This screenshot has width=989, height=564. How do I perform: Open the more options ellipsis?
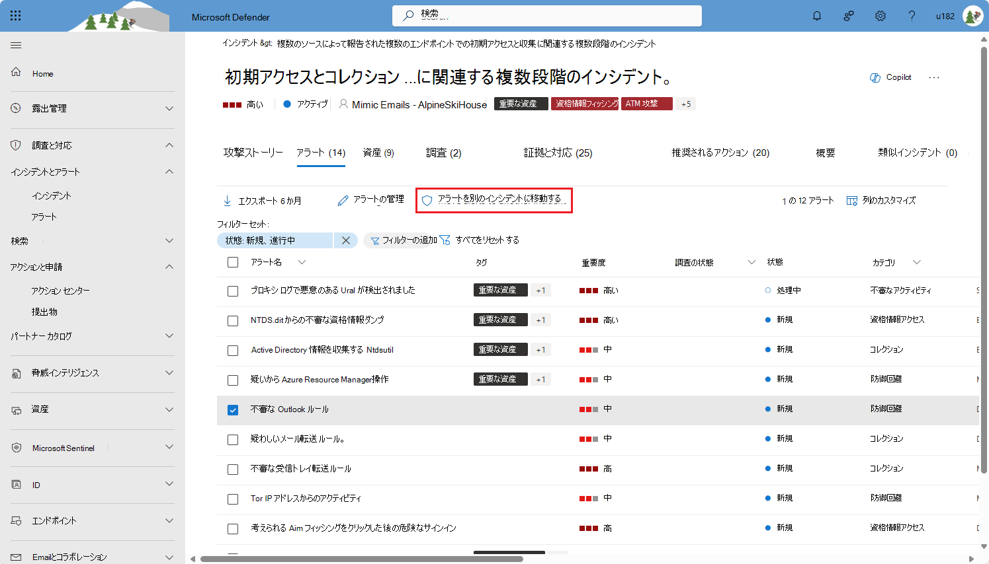tap(934, 77)
